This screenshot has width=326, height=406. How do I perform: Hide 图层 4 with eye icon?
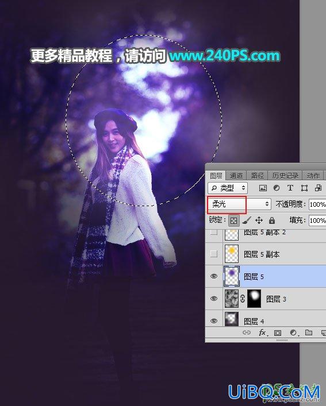[x=214, y=321]
